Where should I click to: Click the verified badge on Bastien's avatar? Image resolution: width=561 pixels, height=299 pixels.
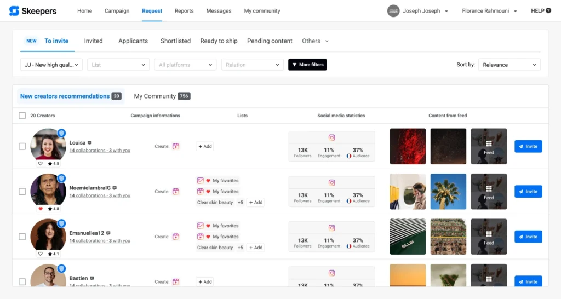pos(61,268)
